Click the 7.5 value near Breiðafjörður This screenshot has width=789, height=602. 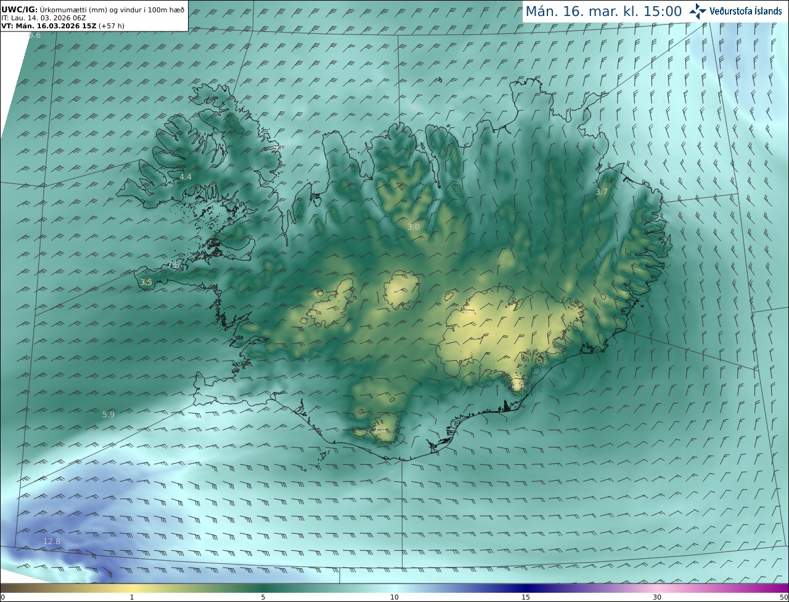tap(174, 265)
